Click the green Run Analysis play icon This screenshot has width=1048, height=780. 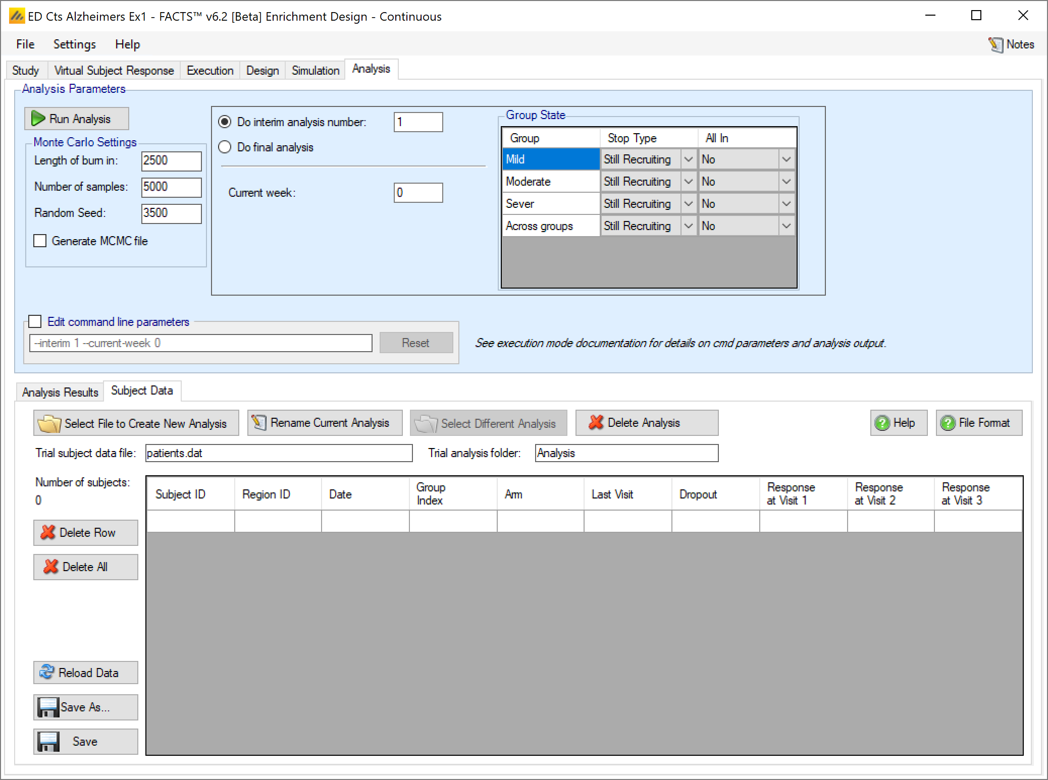(x=38, y=119)
